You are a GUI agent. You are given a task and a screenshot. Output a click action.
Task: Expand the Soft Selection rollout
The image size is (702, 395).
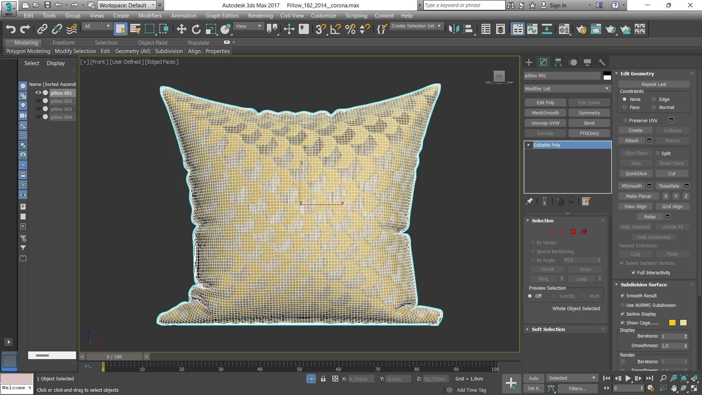[x=548, y=330]
